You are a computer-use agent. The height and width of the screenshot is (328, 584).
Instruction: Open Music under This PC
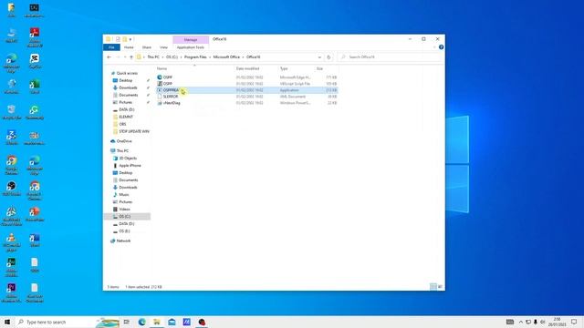124,194
